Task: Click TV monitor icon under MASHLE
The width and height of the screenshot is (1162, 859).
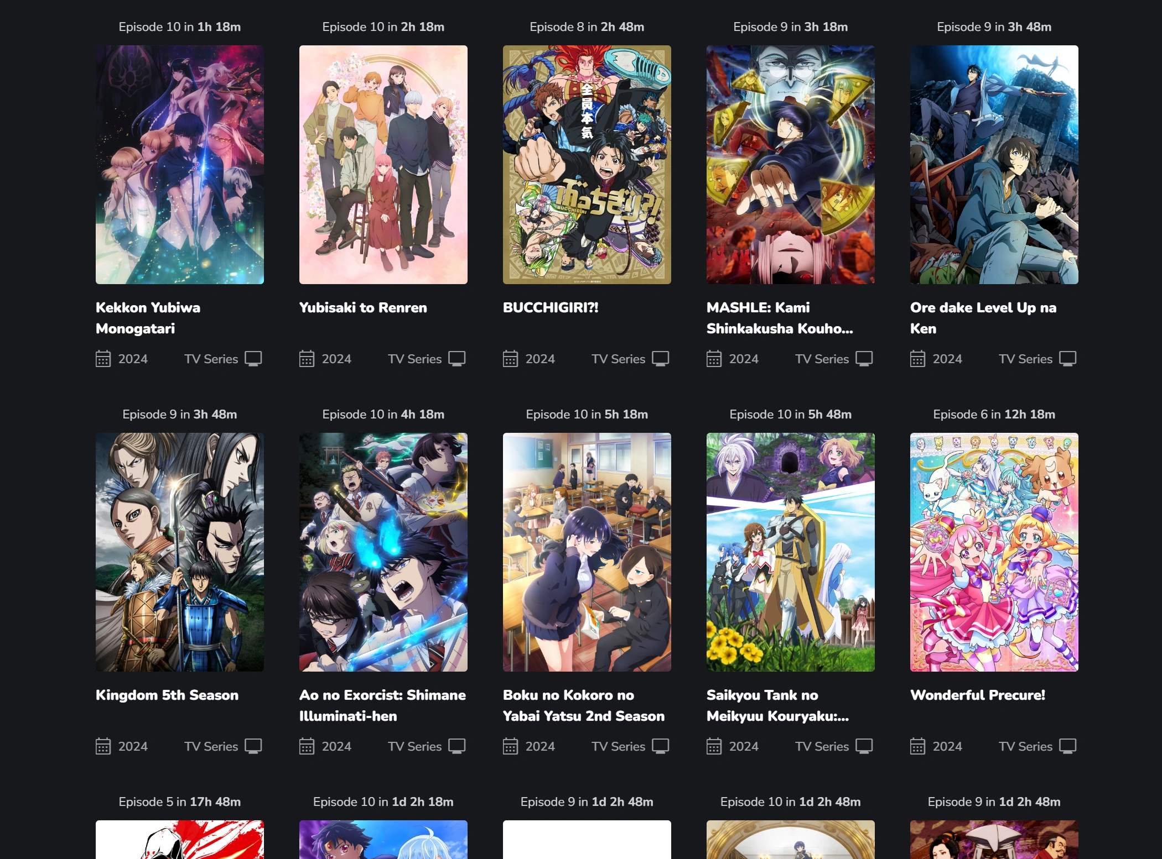Action: click(x=864, y=359)
